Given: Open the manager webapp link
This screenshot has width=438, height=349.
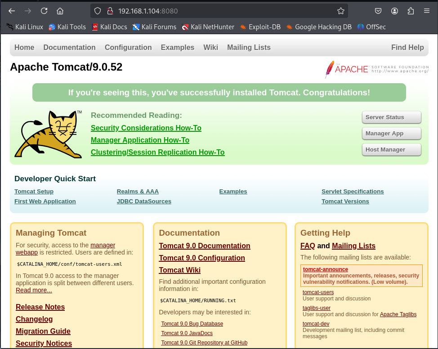Looking at the screenshot, I should pos(103,245).
